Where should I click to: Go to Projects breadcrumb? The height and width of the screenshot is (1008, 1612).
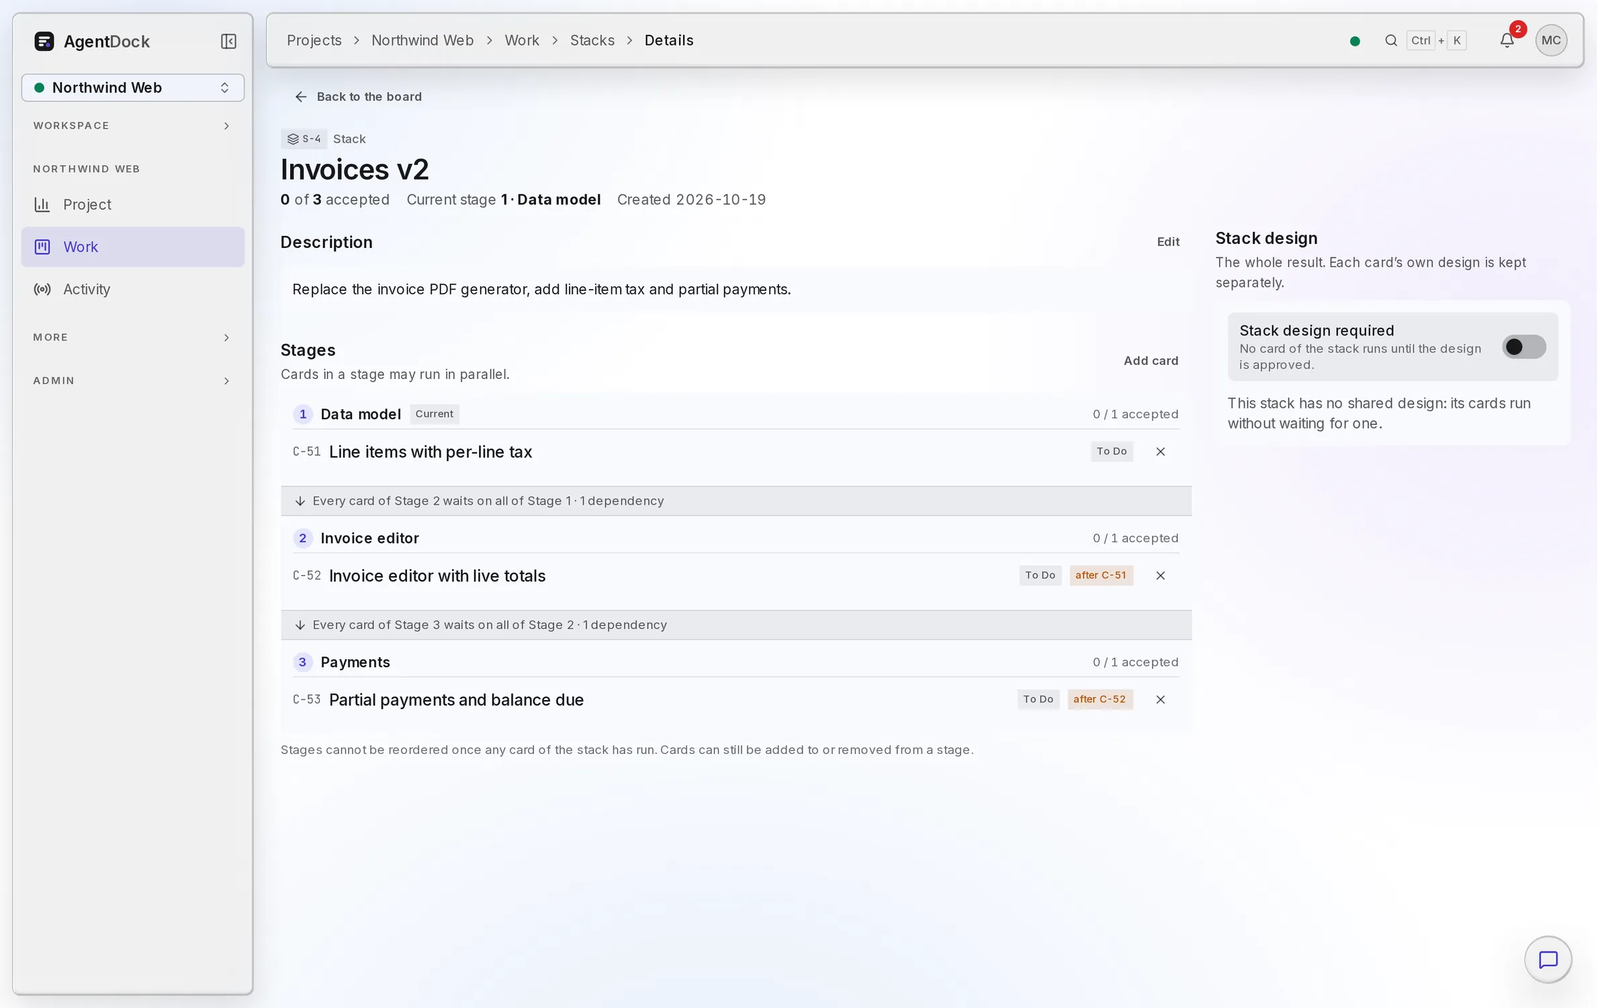(314, 40)
